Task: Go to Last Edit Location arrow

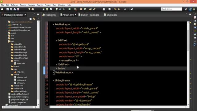Action: (x=115, y=9)
